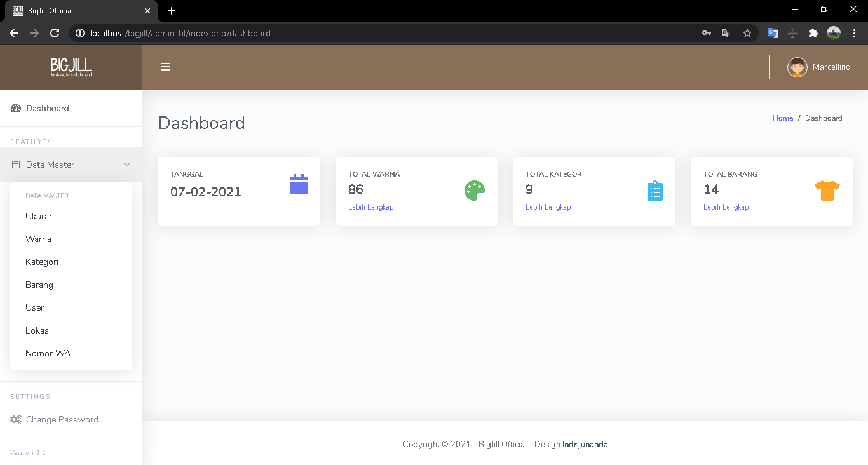Select Ukuran from Data Master submenu
The image size is (868, 465).
point(39,216)
